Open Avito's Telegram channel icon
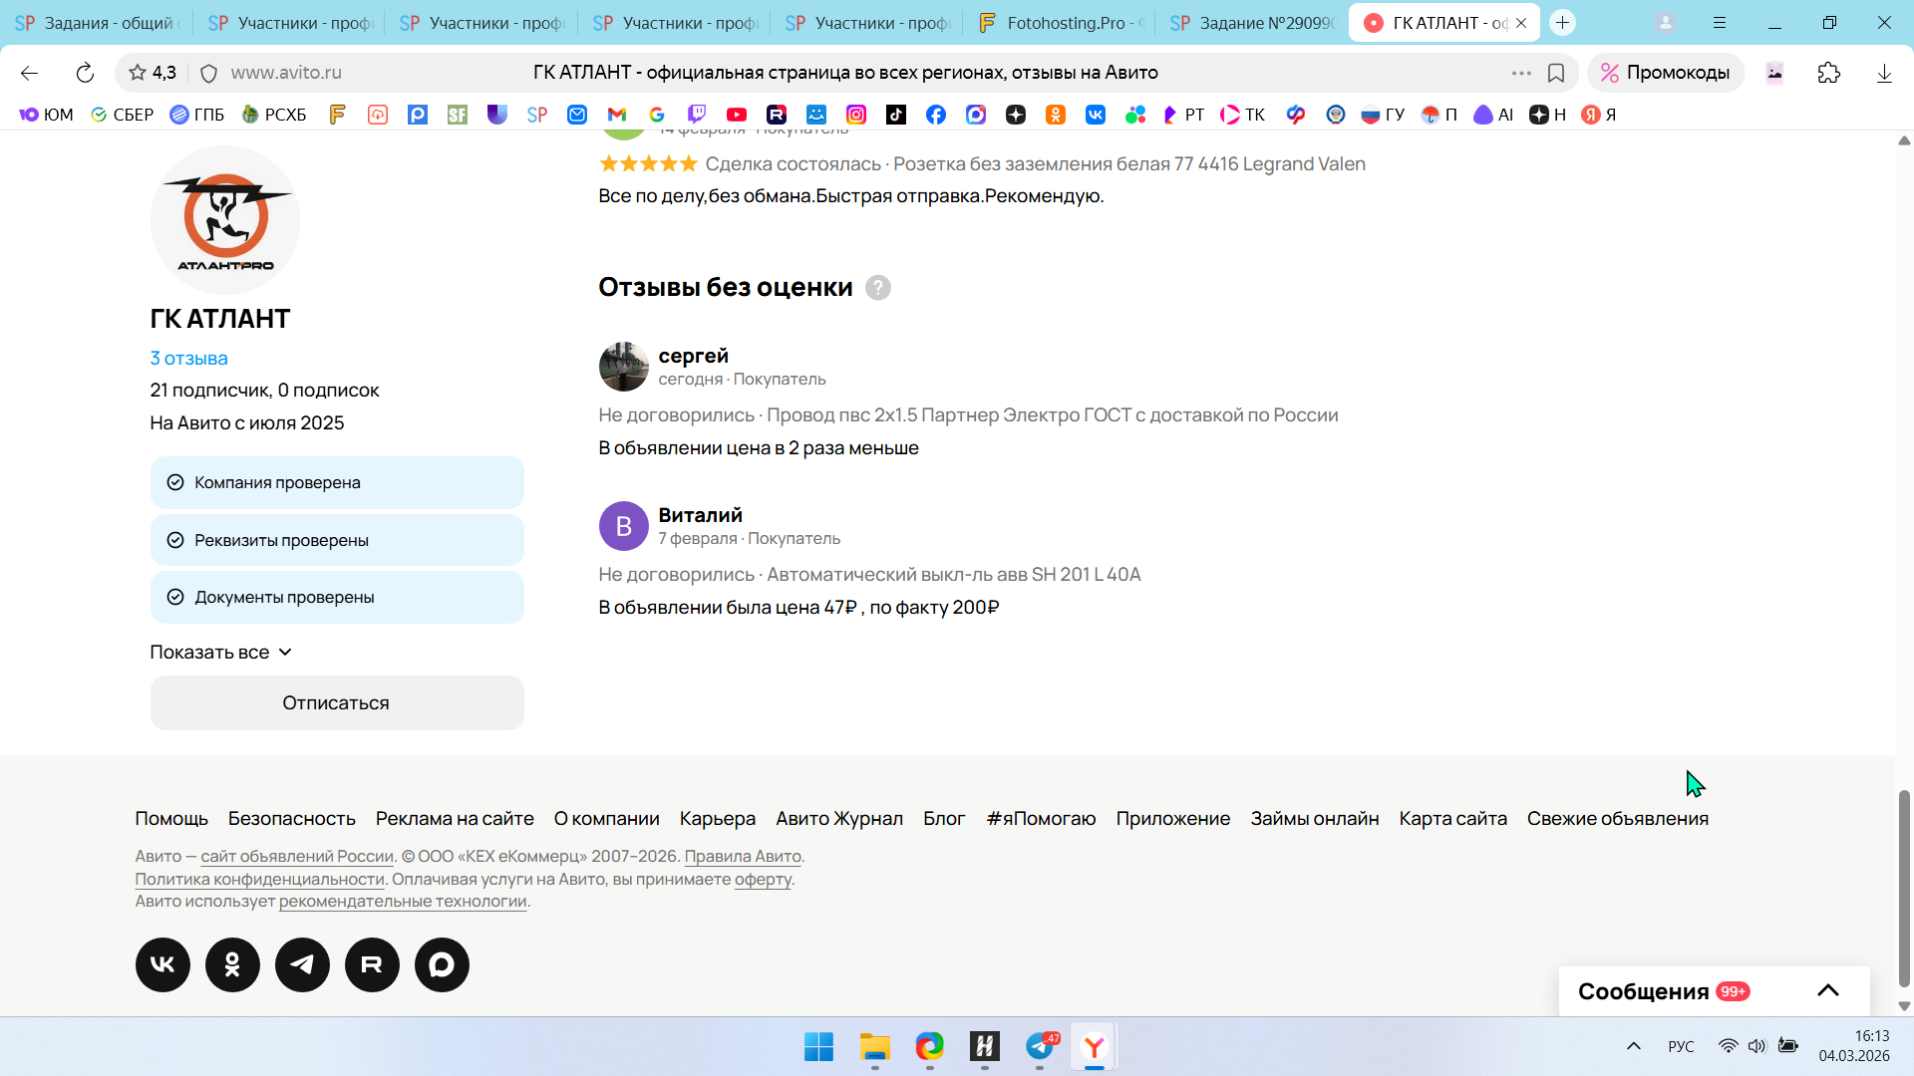The width and height of the screenshot is (1914, 1076). [302, 964]
